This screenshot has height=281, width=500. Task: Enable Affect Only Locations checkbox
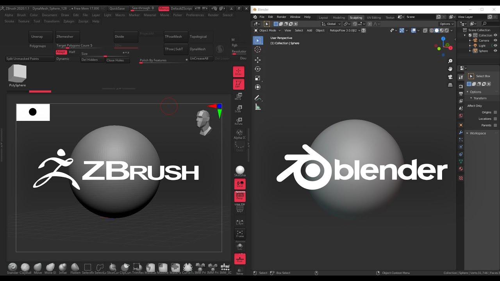coord(495,119)
